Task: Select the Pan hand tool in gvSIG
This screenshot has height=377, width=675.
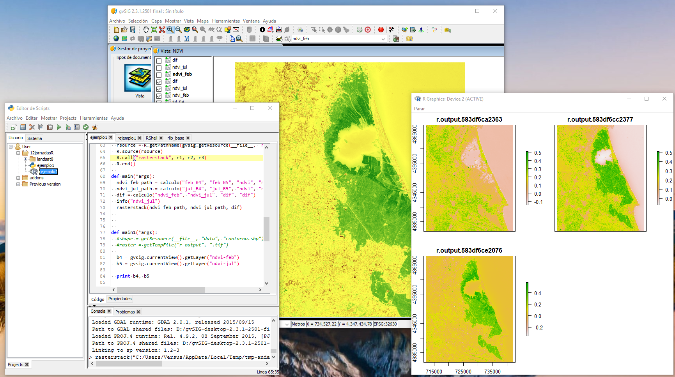Action: pos(146,30)
